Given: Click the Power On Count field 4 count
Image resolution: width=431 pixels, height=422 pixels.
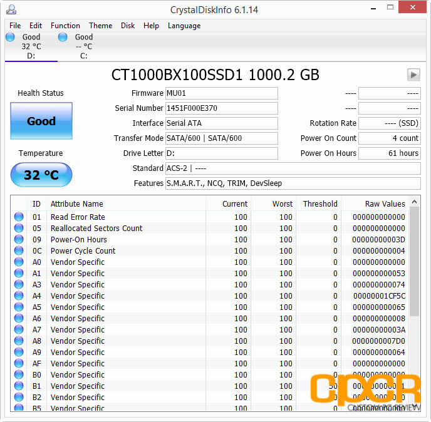Looking at the screenshot, I should coord(390,138).
